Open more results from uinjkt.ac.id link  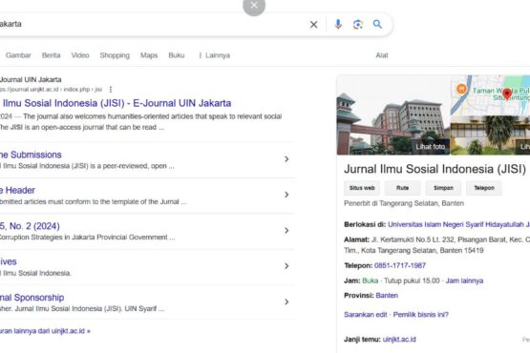(45, 331)
